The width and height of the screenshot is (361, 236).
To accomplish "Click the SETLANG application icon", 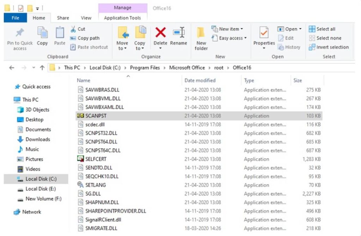I will 80,185.
